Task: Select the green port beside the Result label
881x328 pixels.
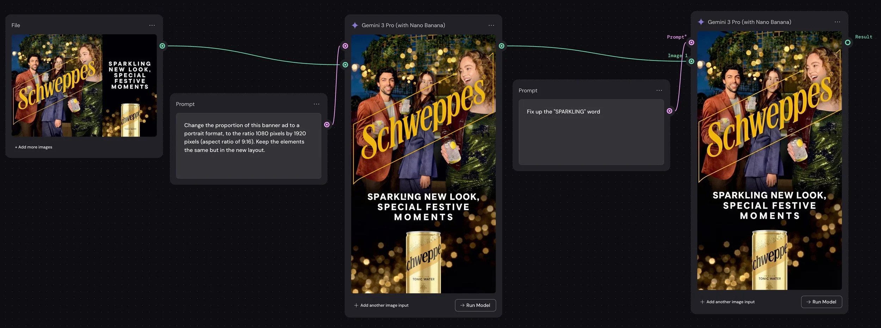Action: (x=848, y=42)
